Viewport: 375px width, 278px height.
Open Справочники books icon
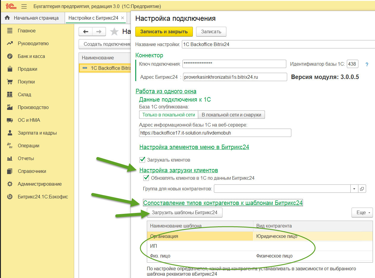(x=10, y=171)
